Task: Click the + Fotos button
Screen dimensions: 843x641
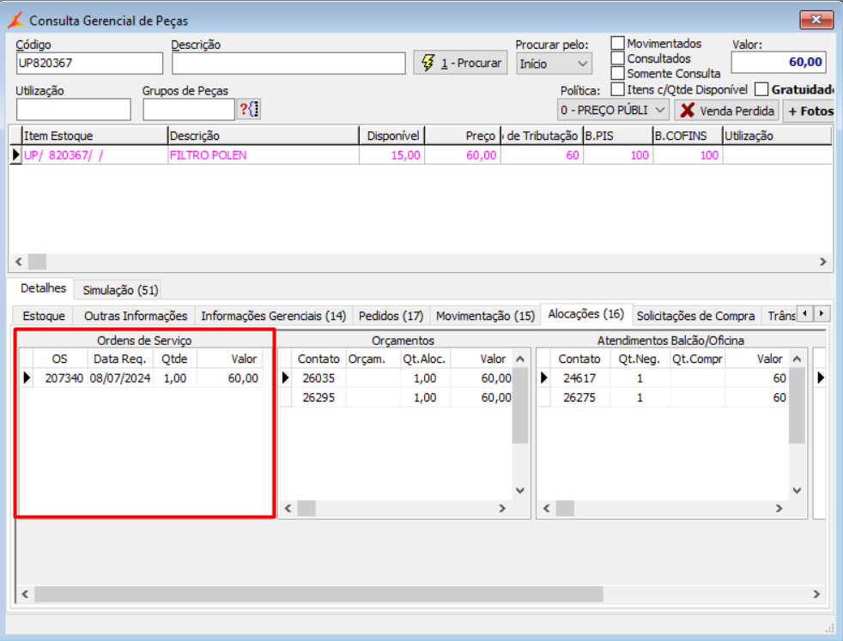Action: point(810,111)
